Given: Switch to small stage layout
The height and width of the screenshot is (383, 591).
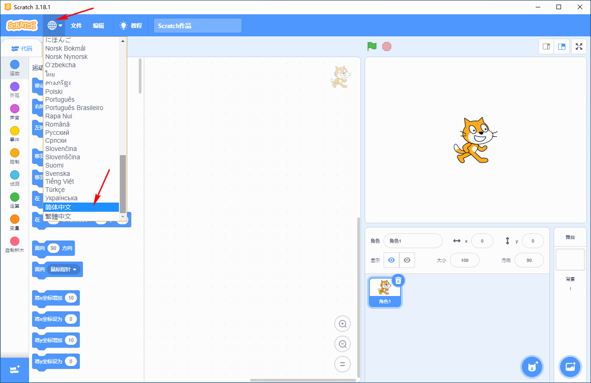Looking at the screenshot, I should pyautogui.click(x=546, y=46).
